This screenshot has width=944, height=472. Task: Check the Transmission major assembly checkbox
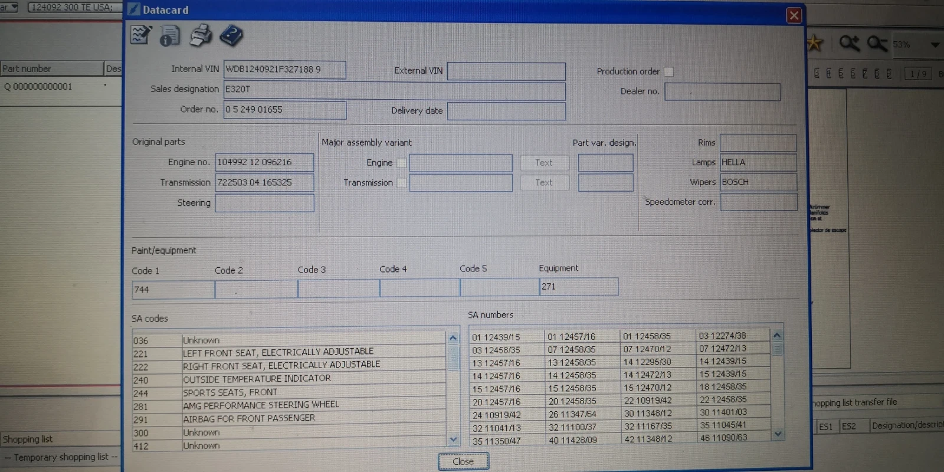(401, 183)
